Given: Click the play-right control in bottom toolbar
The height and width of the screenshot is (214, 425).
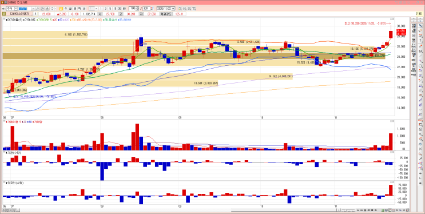Looking at the screenshot, I should (x=376, y=210).
